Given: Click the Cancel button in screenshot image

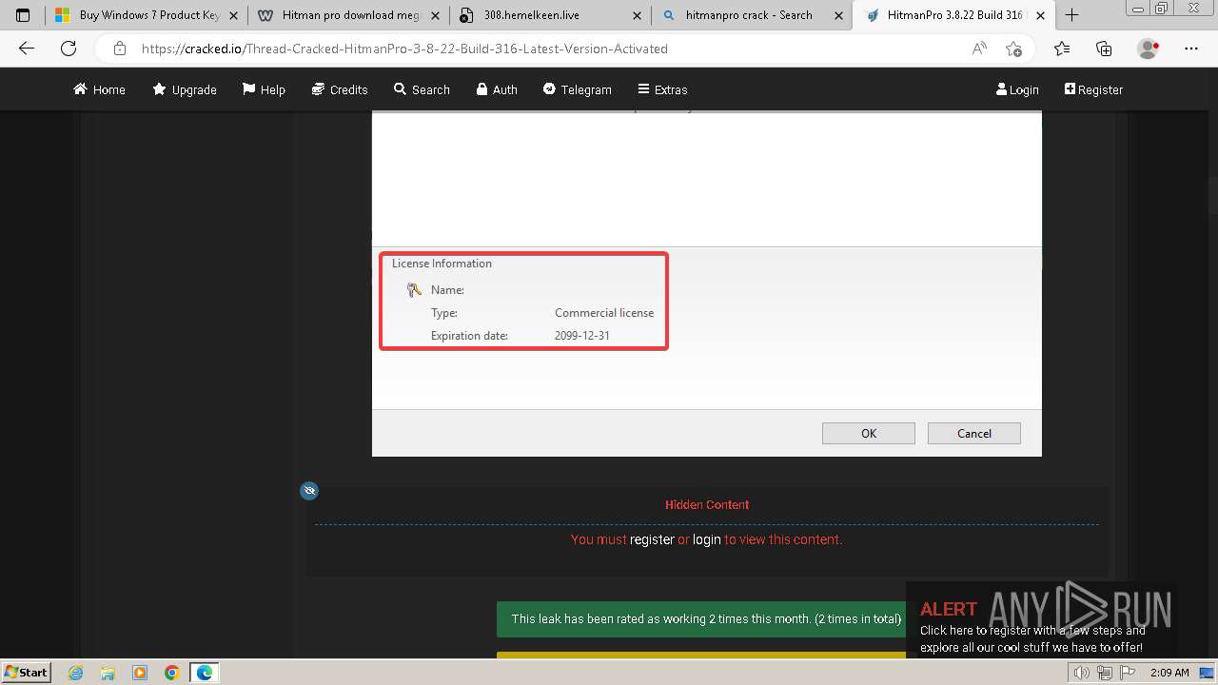Looking at the screenshot, I should tap(974, 433).
